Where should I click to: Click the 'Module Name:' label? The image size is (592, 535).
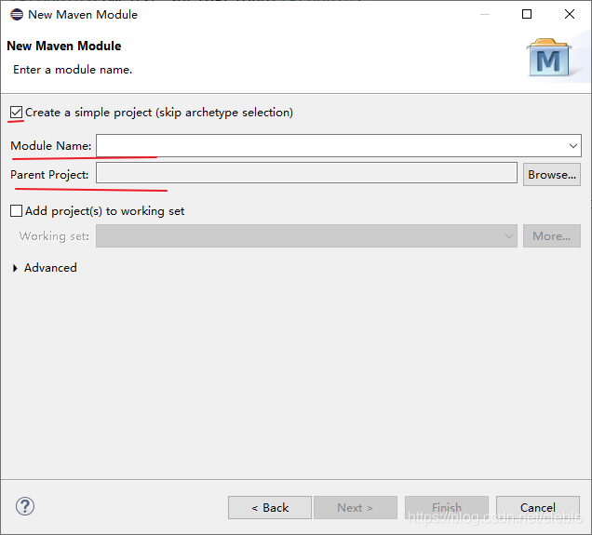[x=51, y=146]
